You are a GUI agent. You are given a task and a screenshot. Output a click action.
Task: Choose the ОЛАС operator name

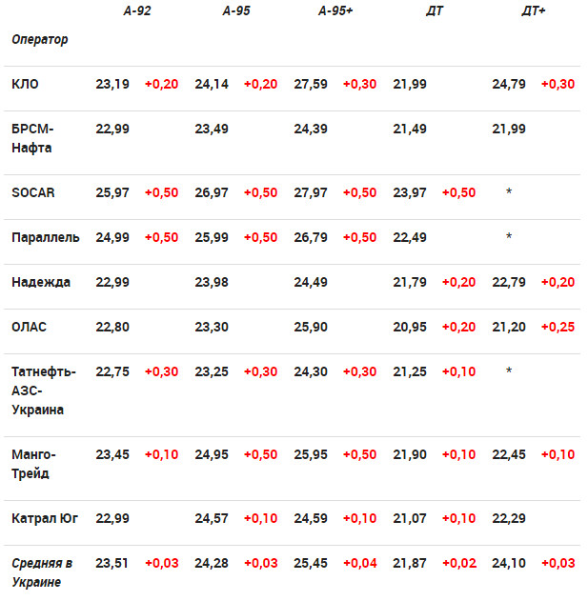[x=30, y=327]
